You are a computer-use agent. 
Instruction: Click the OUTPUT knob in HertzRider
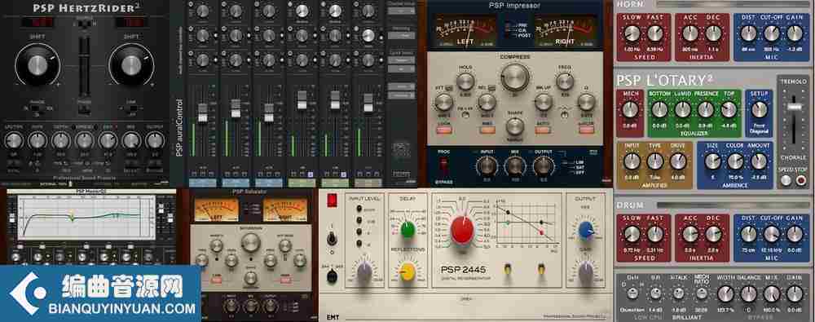coord(154,140)
